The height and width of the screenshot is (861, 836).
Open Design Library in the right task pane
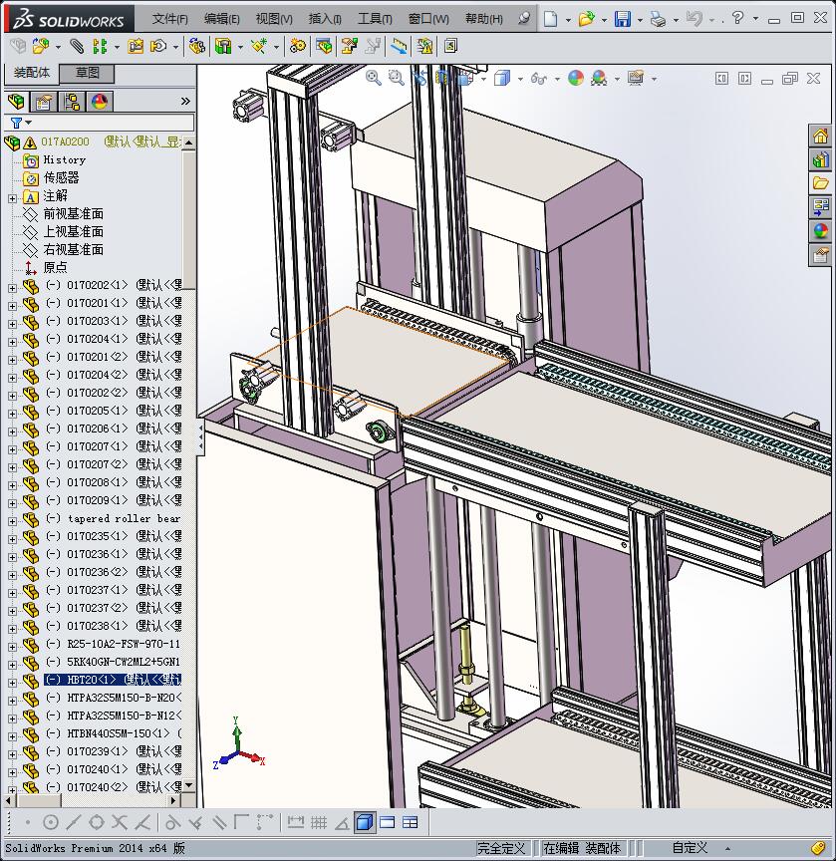click(820, 159)
